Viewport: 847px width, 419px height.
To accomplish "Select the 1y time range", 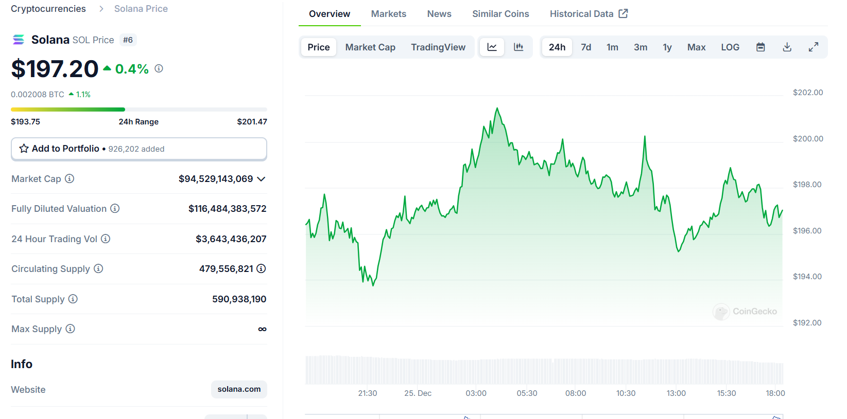I will tap(667, 47).
